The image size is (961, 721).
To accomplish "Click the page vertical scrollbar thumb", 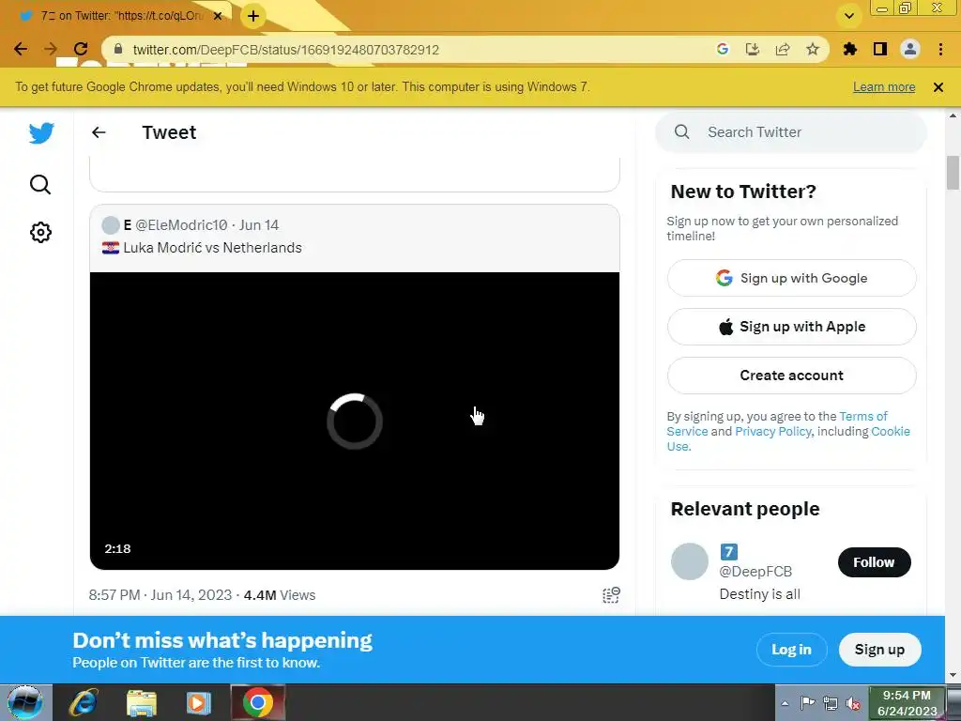I will (953, 173).
